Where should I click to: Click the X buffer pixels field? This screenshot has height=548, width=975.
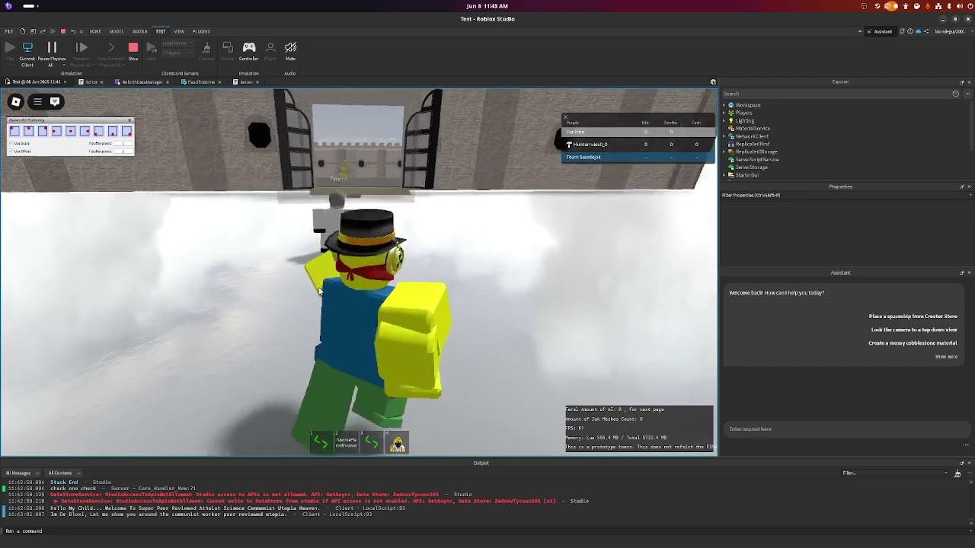122,143
